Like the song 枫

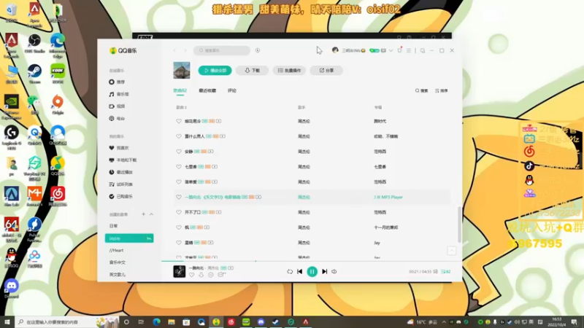pyautogui.click(x=179, y=227)
